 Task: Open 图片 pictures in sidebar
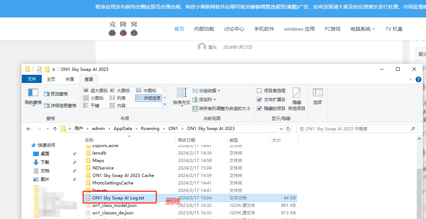(x=42, y=179)
